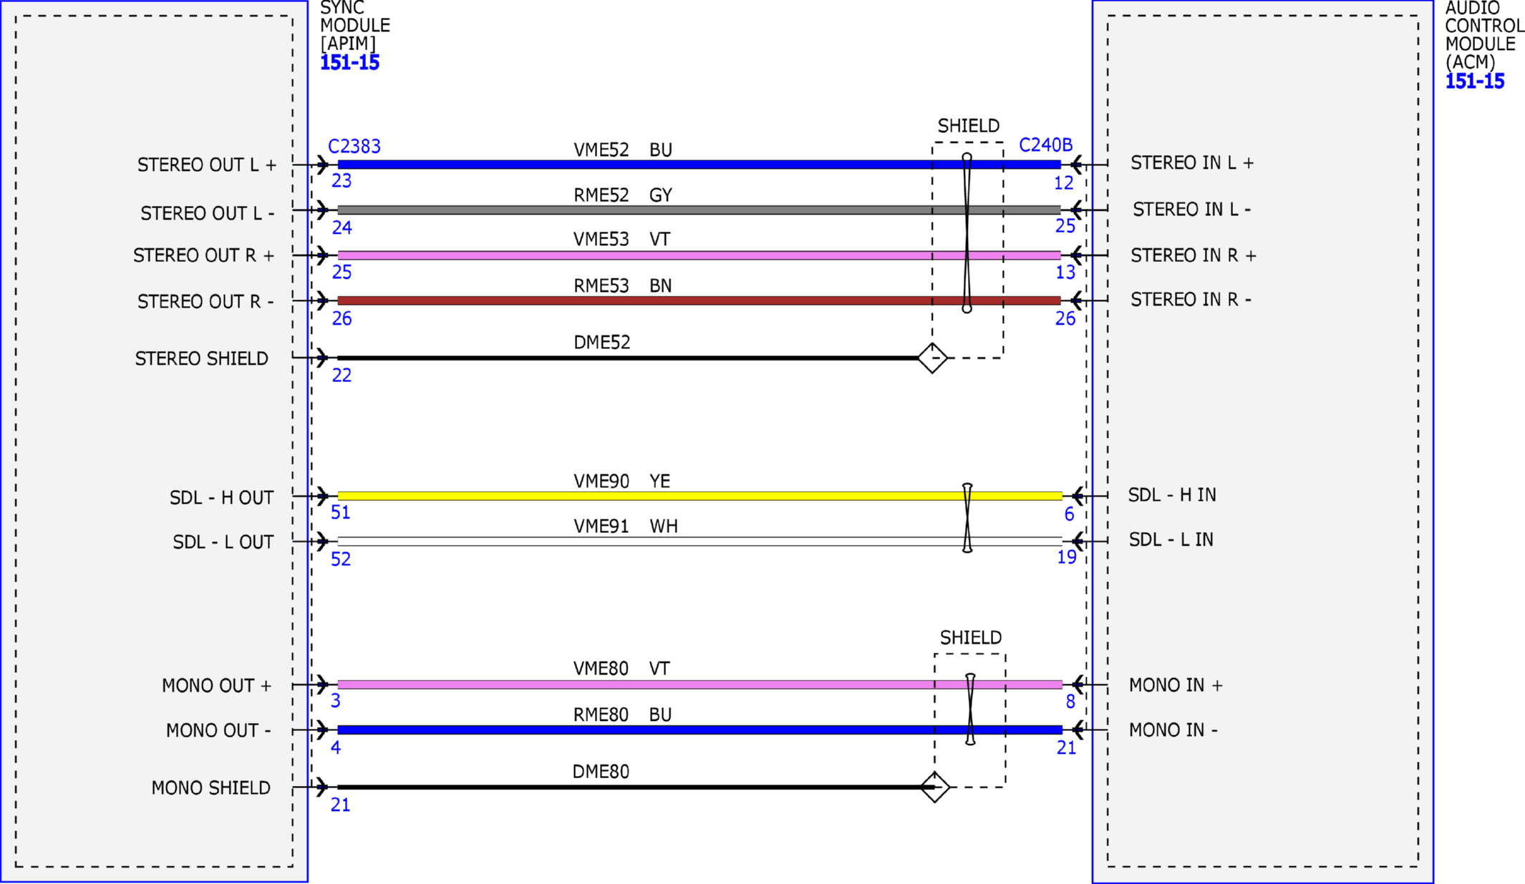Select the STEREO IN R - label

[1191, 300]
